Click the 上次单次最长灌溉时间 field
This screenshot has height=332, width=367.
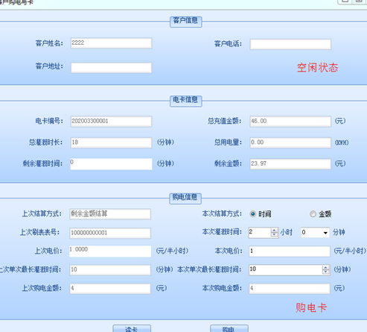point(110,270)
